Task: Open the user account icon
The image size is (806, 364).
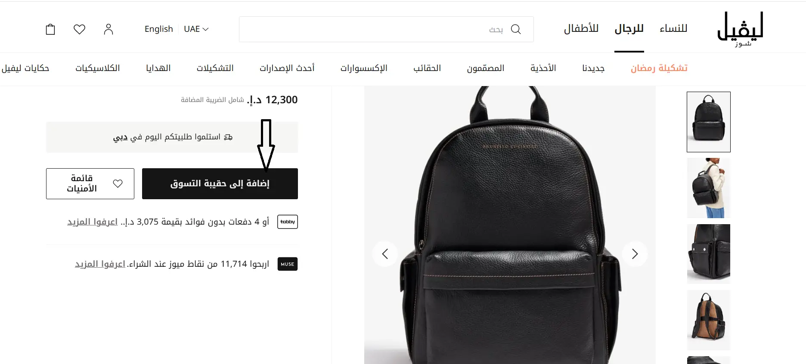Action: click(108, 29)
